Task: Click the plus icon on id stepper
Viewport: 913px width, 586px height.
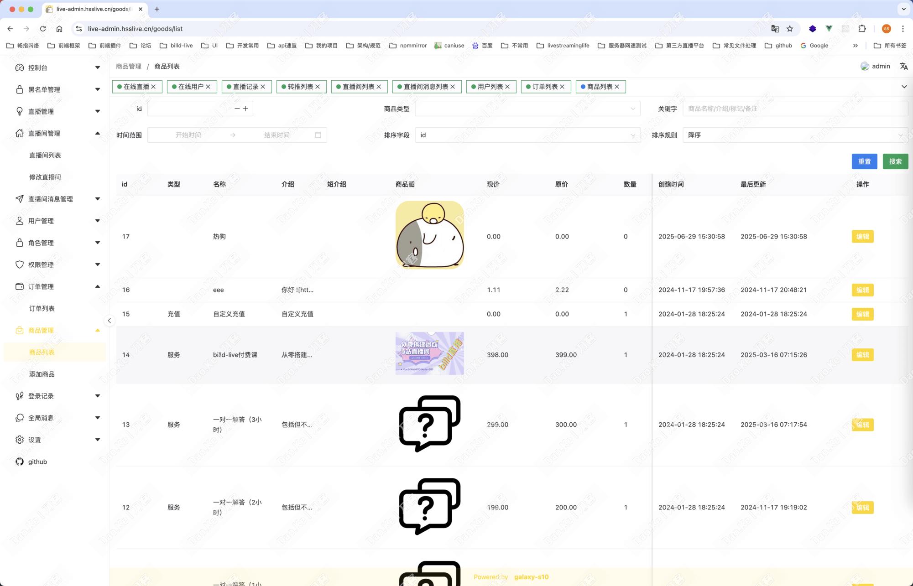Action: pyautogui.click(x=245, y=109)
